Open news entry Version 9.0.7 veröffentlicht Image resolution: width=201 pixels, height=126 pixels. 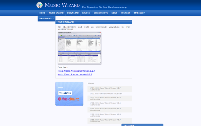pyautogui.click(x=110, y=121)
